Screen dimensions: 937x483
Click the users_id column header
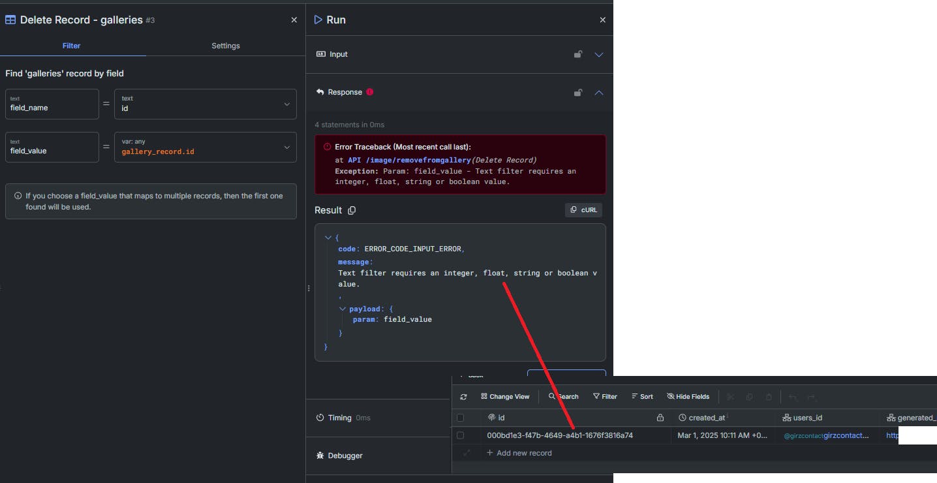pos(827,418)
